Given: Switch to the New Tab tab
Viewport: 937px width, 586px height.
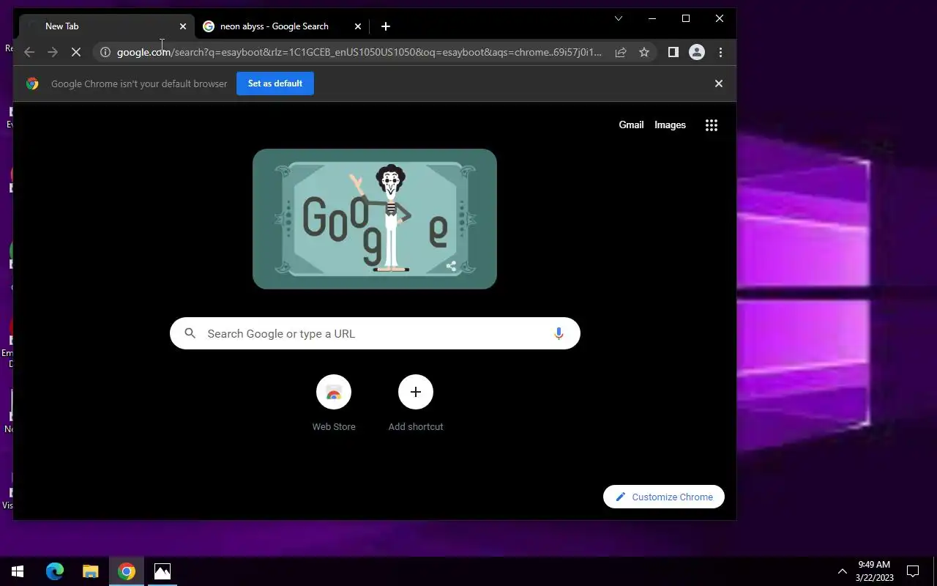Looking at the screenshot, I should click(105, 26).
